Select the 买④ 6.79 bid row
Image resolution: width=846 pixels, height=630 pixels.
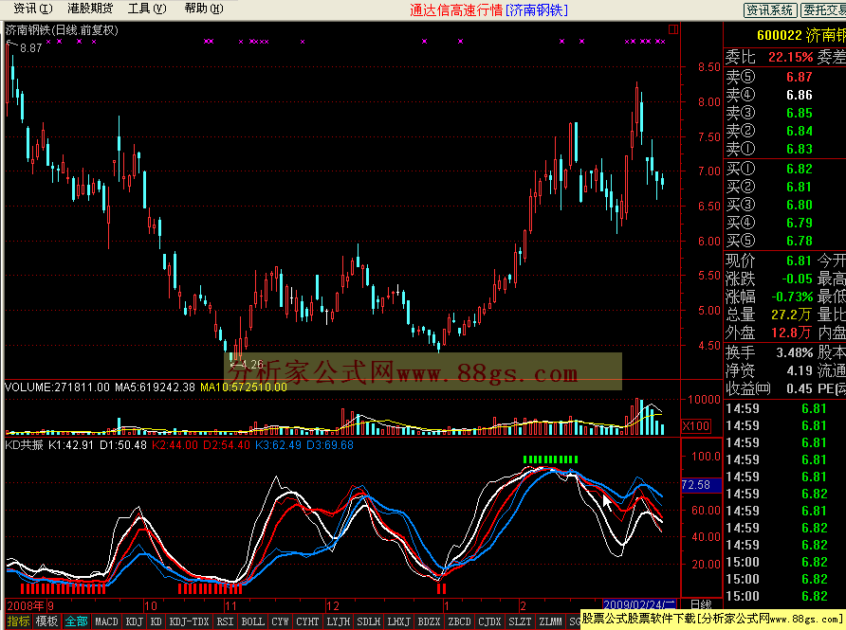click(784, 223)
